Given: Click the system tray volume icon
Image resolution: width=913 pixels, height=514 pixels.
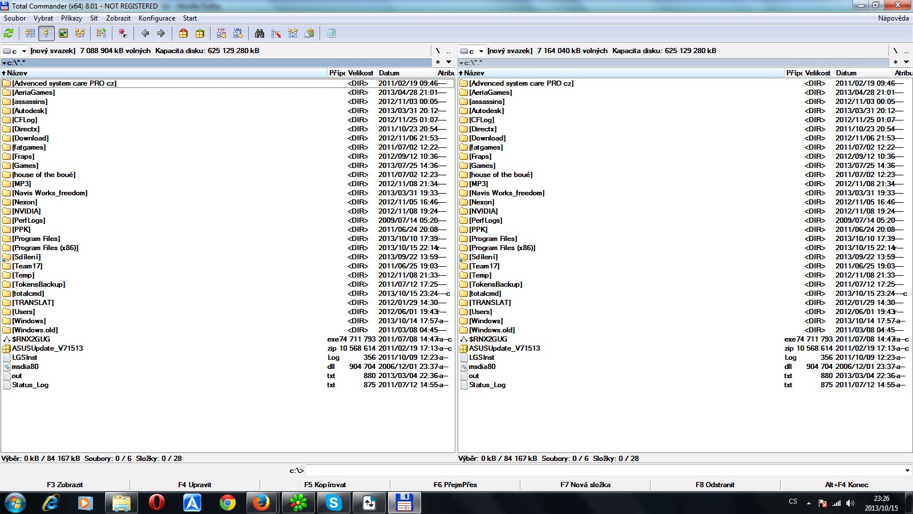Looking at the screenshot, I should pyautogui.click(x=850, y=503).
